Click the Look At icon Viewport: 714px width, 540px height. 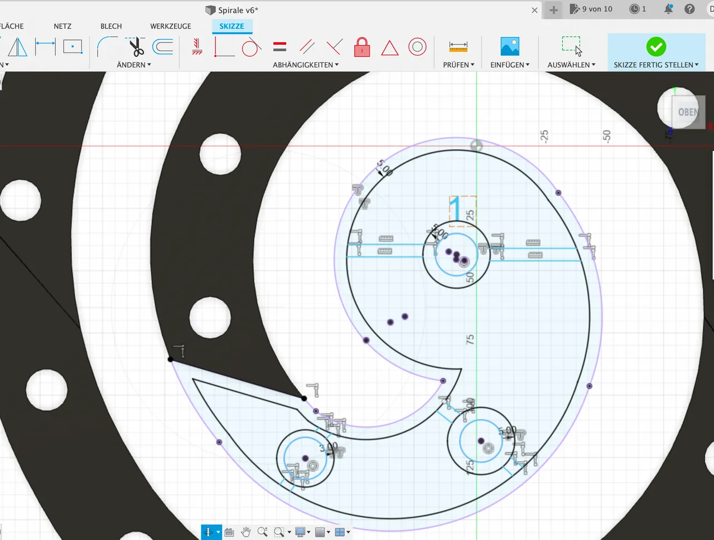coord(229,532)
